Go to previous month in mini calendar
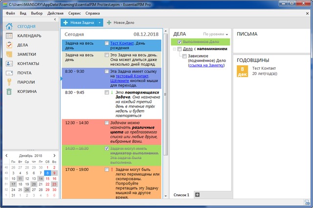 [6, 155]
